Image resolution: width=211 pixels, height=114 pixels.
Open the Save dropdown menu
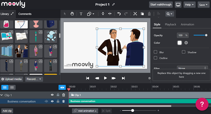click(x=203, y=5)
